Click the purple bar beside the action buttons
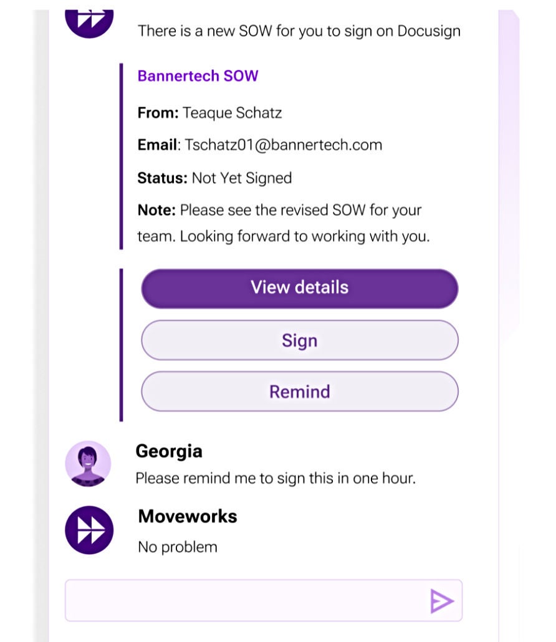 (x=121, y=345)
